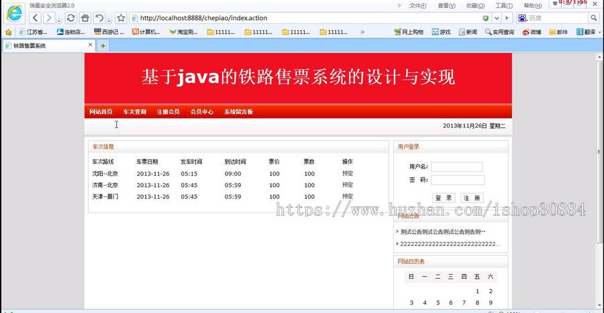604x313 pixels.
Task: Open the 邮件 shortcut
Action: [x=558, y=32]
